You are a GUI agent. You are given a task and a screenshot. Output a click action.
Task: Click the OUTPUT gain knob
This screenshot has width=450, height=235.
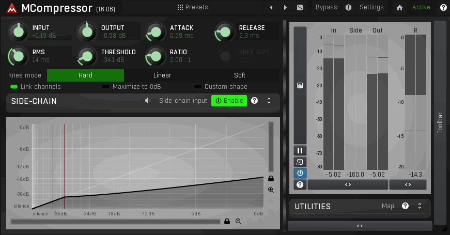pyautogui.click(x=87, y=32)
